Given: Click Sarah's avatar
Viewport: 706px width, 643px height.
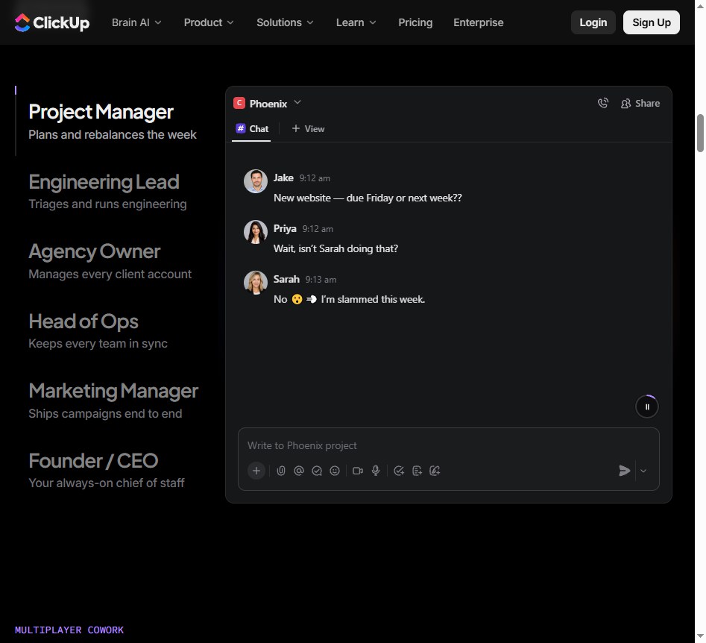Looking at the screenshot, I should [x=256, y=283].
